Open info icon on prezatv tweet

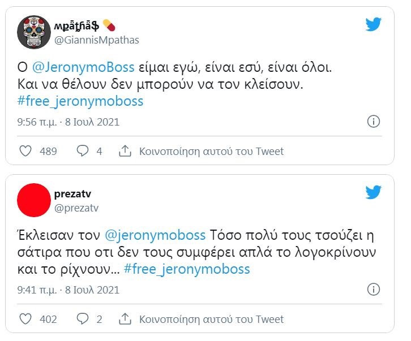coord(374,290)
